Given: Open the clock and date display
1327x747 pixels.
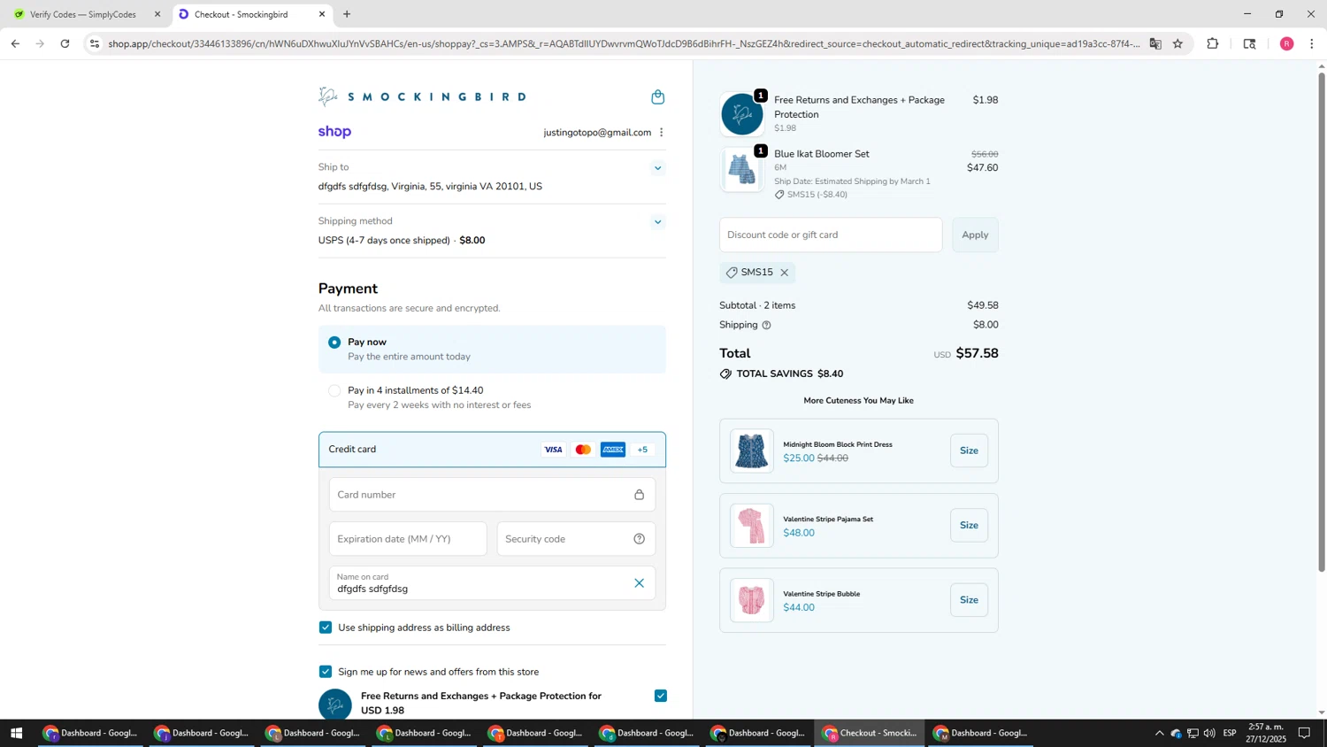Looking at the screenshot, I should [x=1266, y=733].
